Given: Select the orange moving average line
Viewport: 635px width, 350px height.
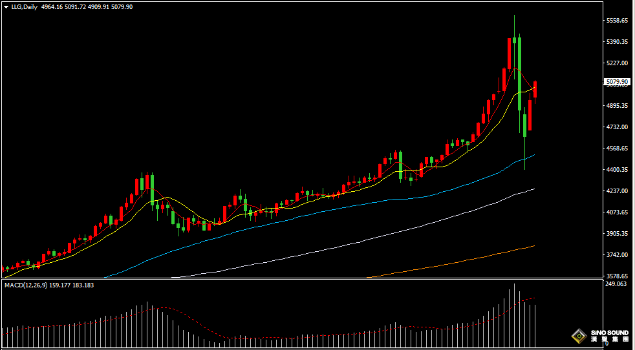Looking at the screenshot, I should tap(453, 260).
